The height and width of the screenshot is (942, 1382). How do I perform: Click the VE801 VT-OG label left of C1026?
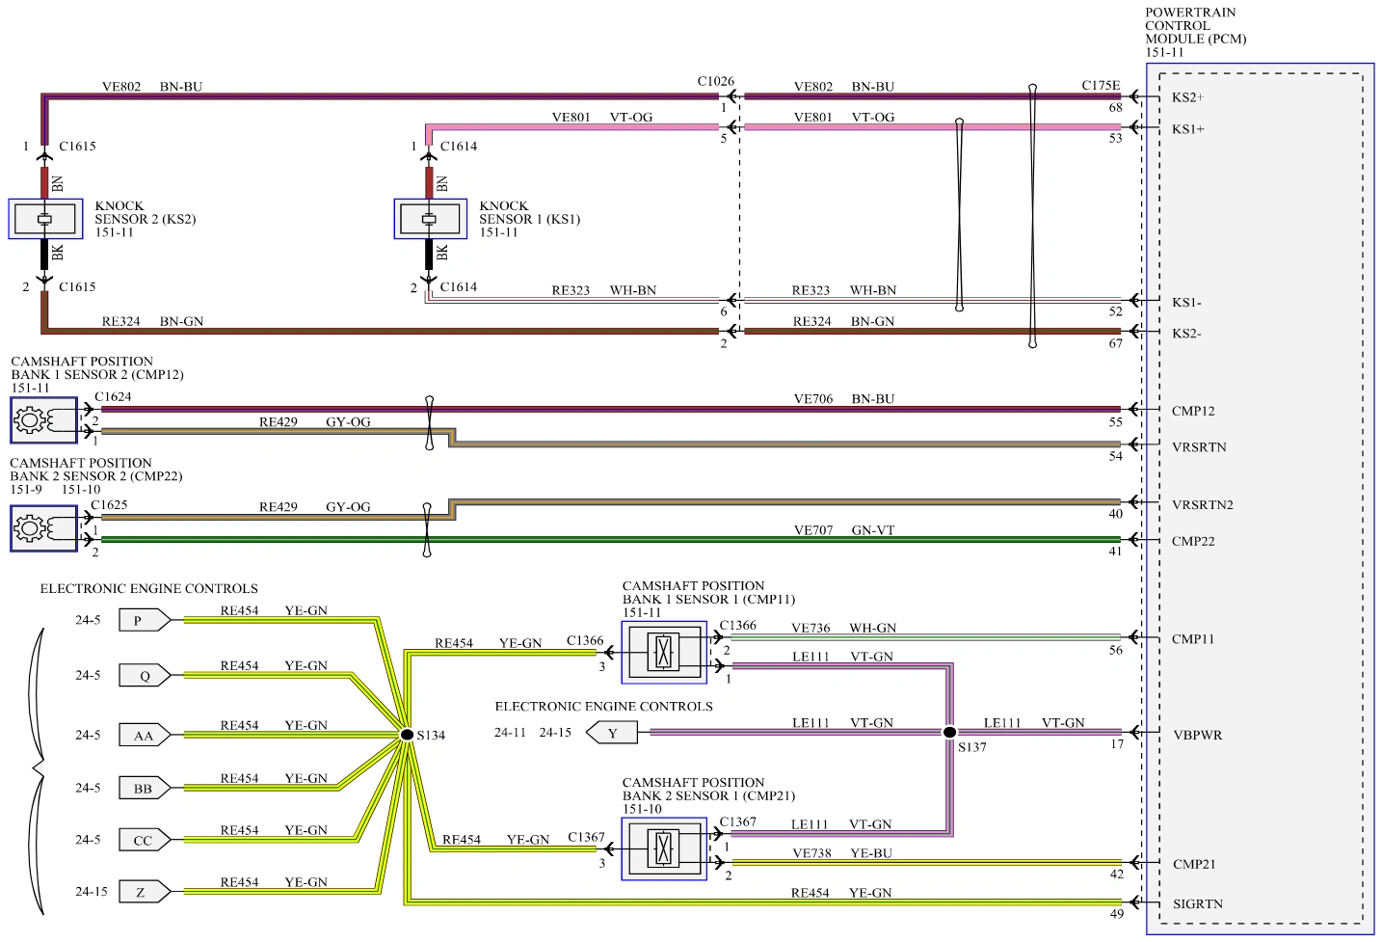click(x=602, y=118)
